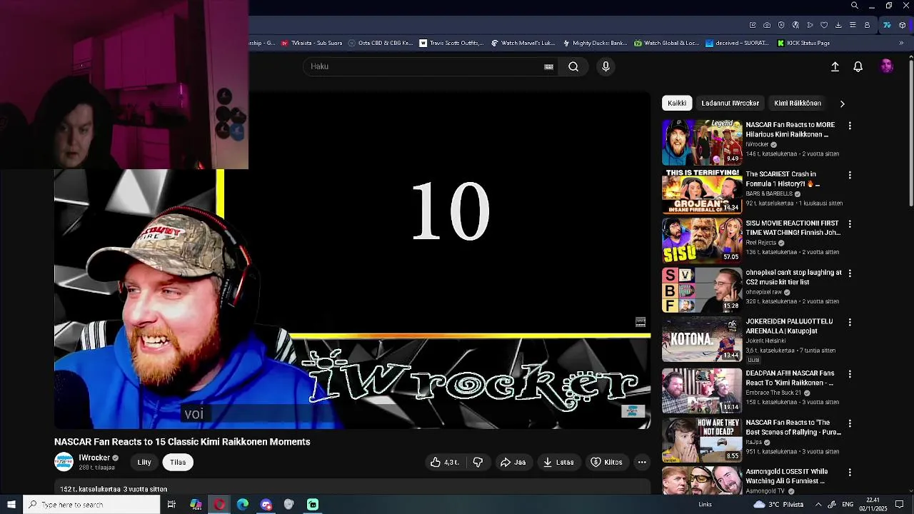
Task: Open browser profile person icon
Action: [867, 25]
